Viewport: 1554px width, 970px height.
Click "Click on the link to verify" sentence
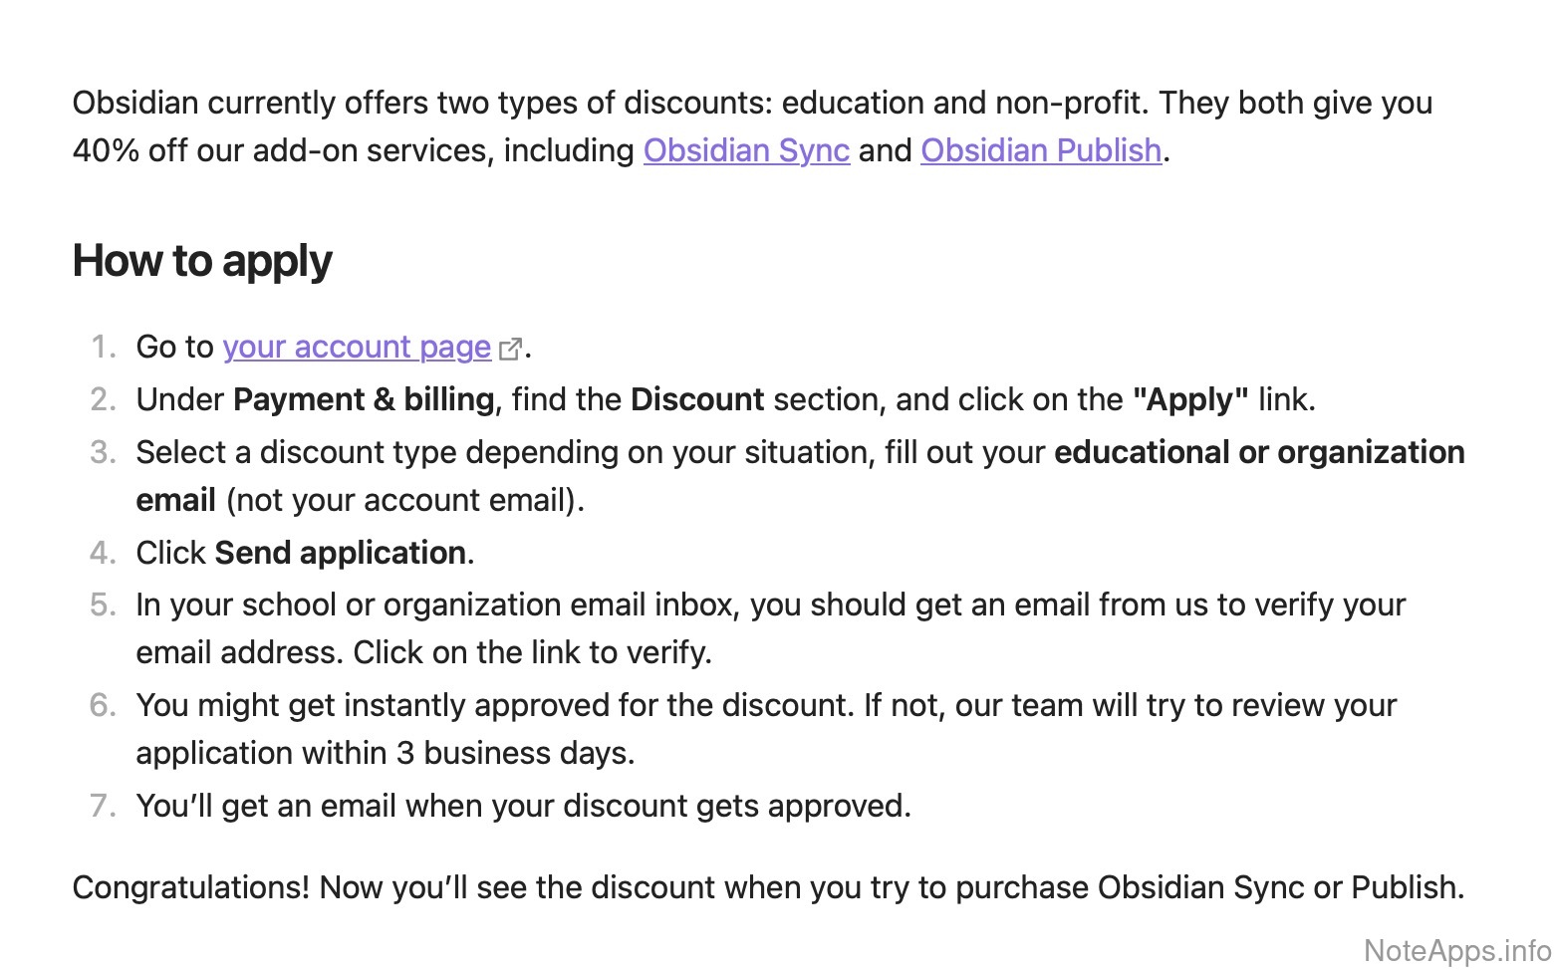tap(532, 652)
